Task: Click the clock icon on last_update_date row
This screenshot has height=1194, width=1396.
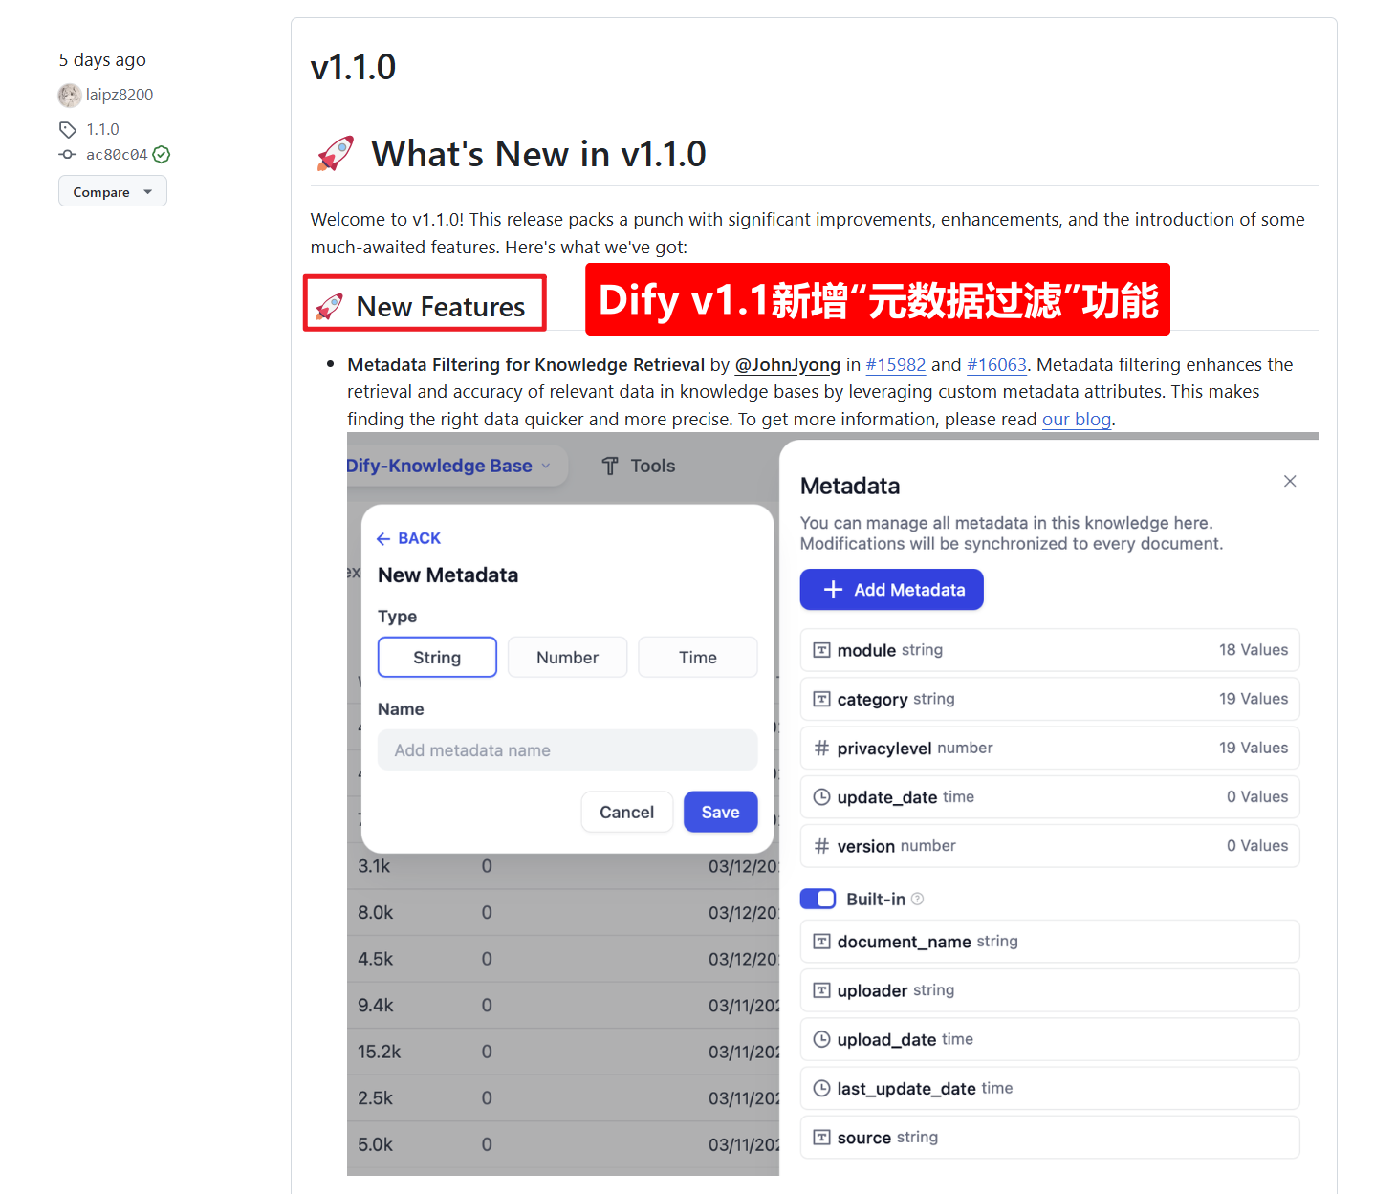Action: click(821, 1088)
